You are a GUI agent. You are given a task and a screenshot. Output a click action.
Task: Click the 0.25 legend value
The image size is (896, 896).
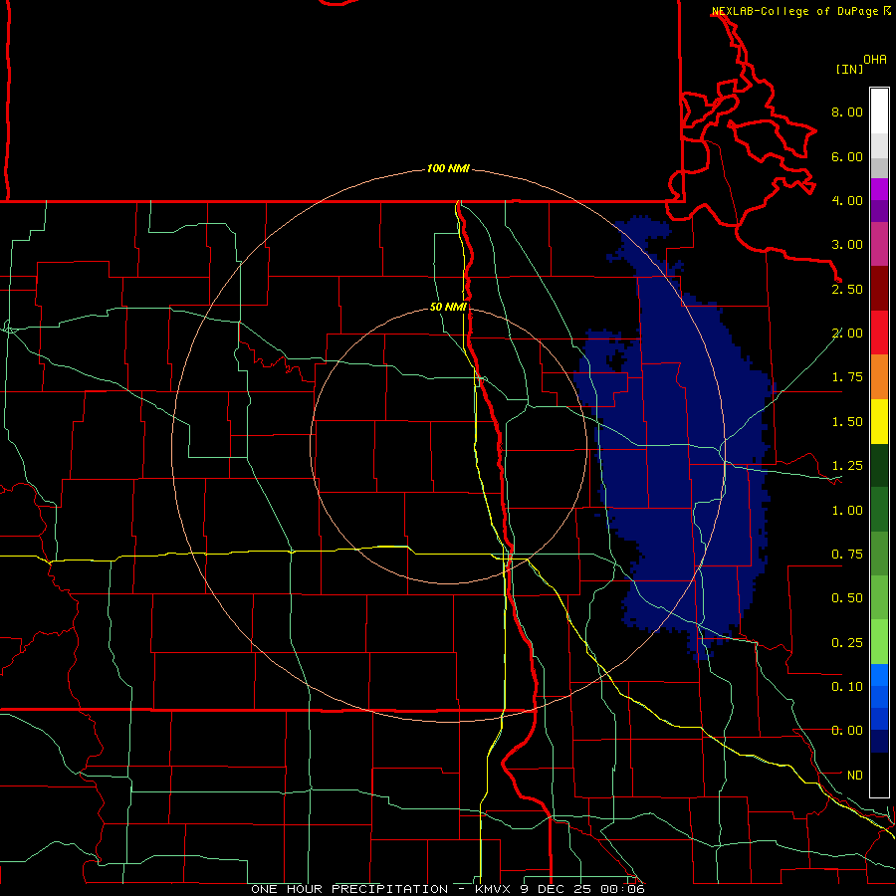[x=847, y=643]
